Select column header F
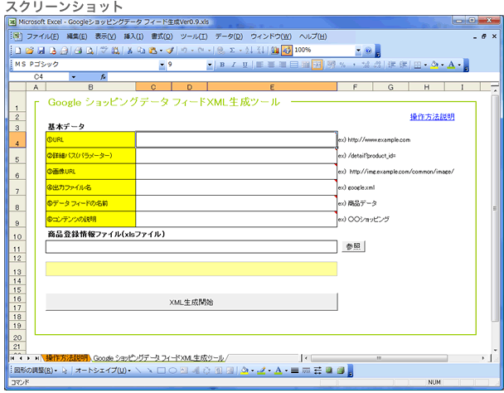 [x=355, y=87]
